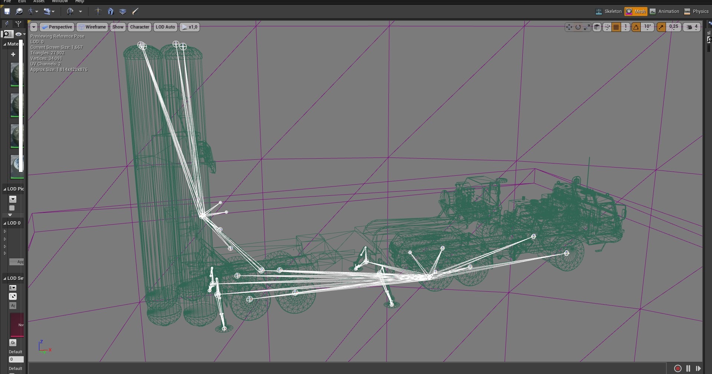Open camera speed 4 setting
Viewport: 712px width, 374px height.
coord(692,27)
